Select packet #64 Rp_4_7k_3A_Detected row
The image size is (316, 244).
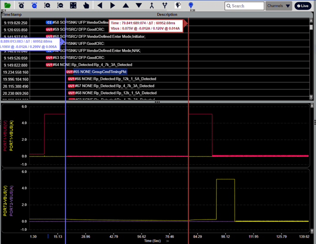coord(155,65)
